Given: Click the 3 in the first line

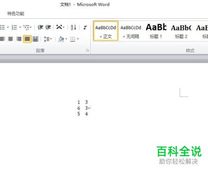Looking at the screenshot, I should coord(87,102).
